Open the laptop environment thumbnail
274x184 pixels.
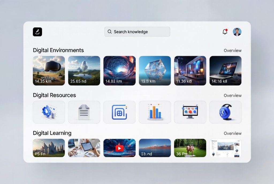click(x=225, y=71)
